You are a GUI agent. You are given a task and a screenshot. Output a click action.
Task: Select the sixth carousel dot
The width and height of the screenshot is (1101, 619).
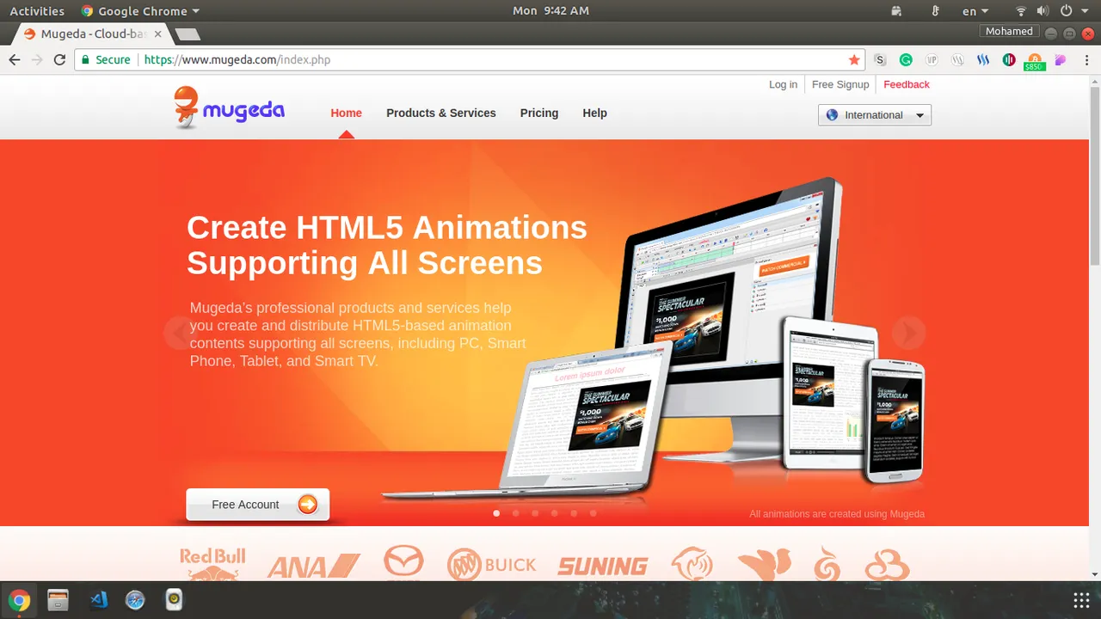(593, 513)
